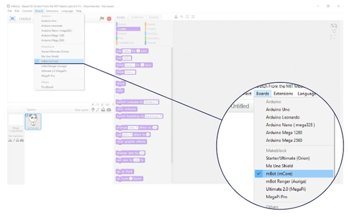This screenshot has height=217, width=348.
Task: Open color dropdown in set effect block
Action: [127, 135]
